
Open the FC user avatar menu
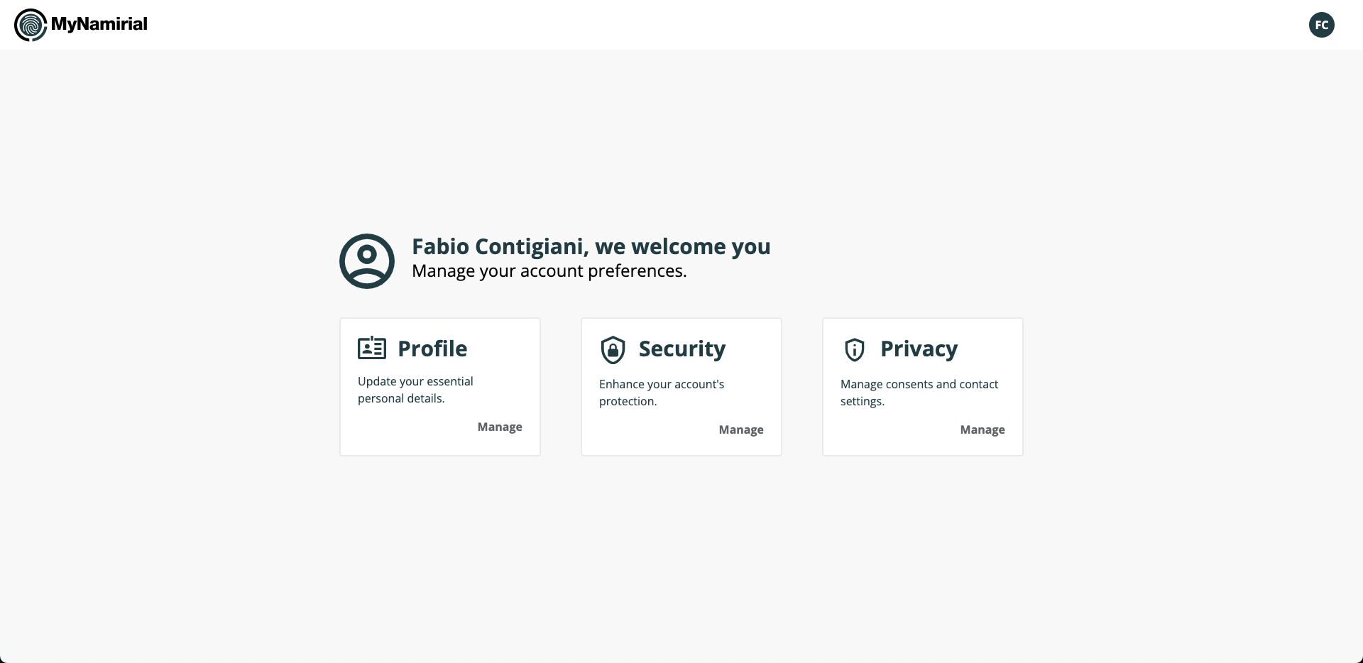point(1321,26)
